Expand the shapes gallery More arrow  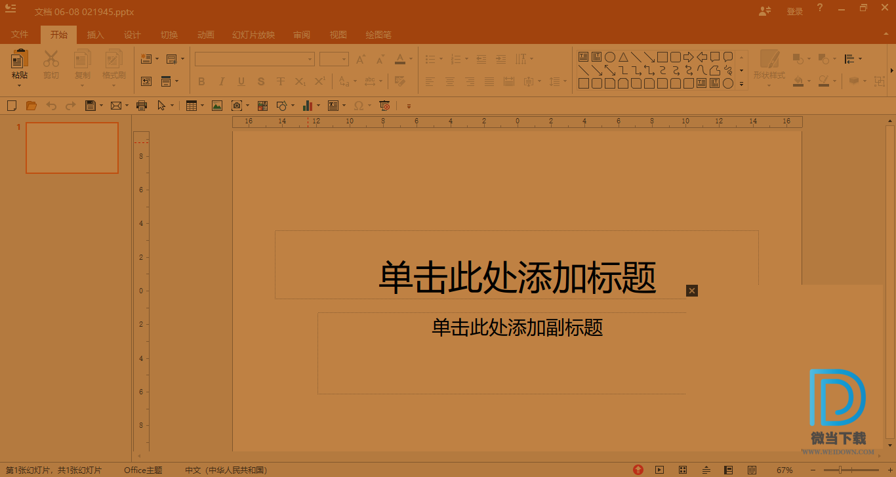click(742, 83)
